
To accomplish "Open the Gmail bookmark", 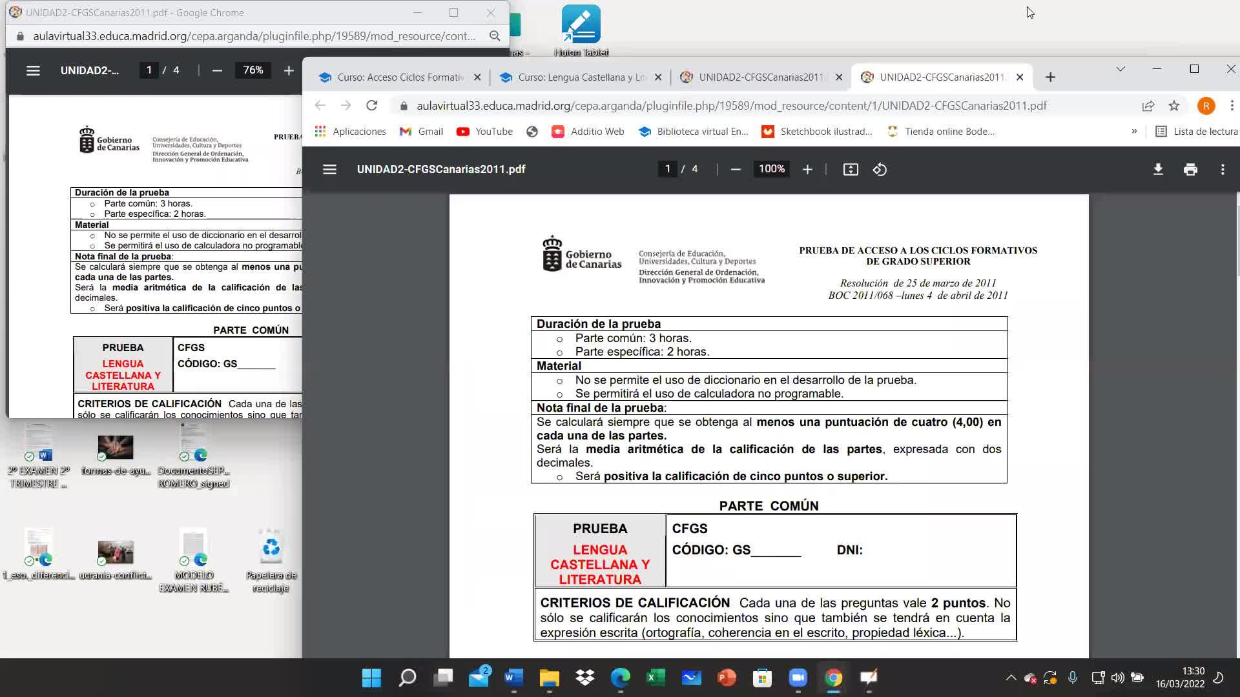I will (421, 131).
